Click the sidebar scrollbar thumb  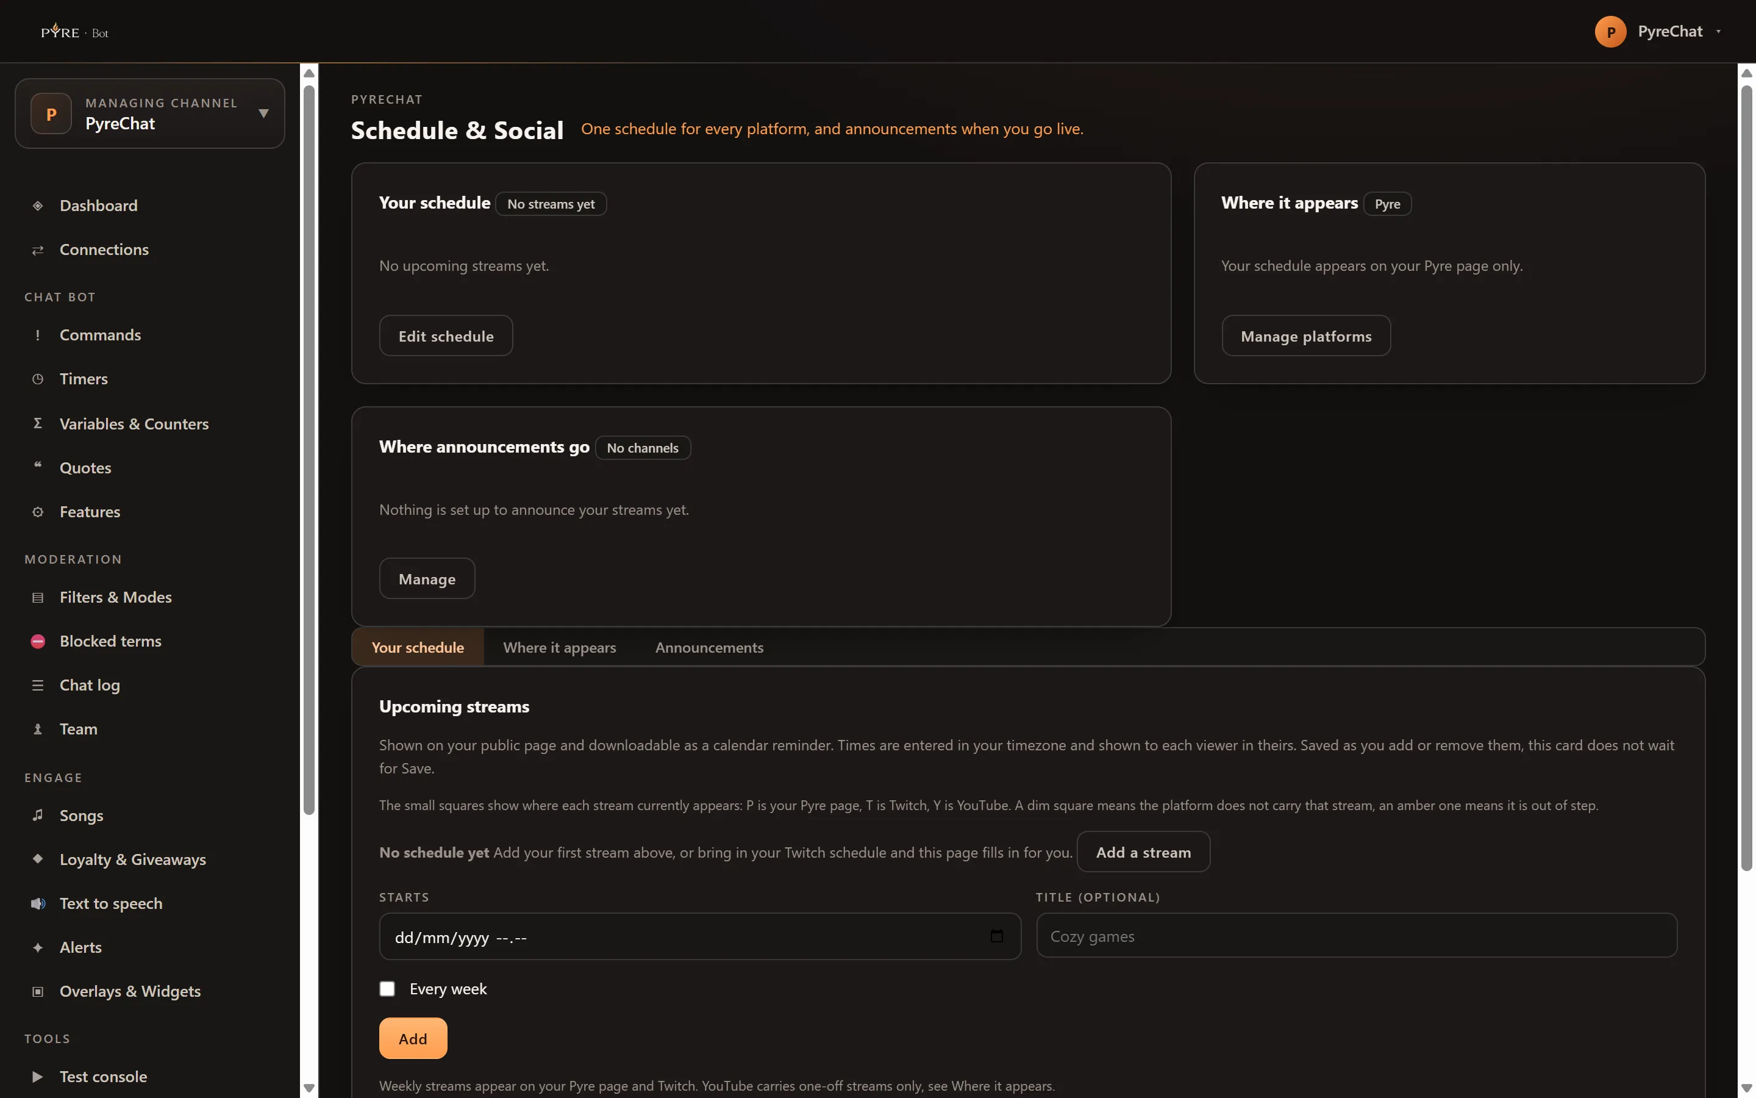click(309, 450)
